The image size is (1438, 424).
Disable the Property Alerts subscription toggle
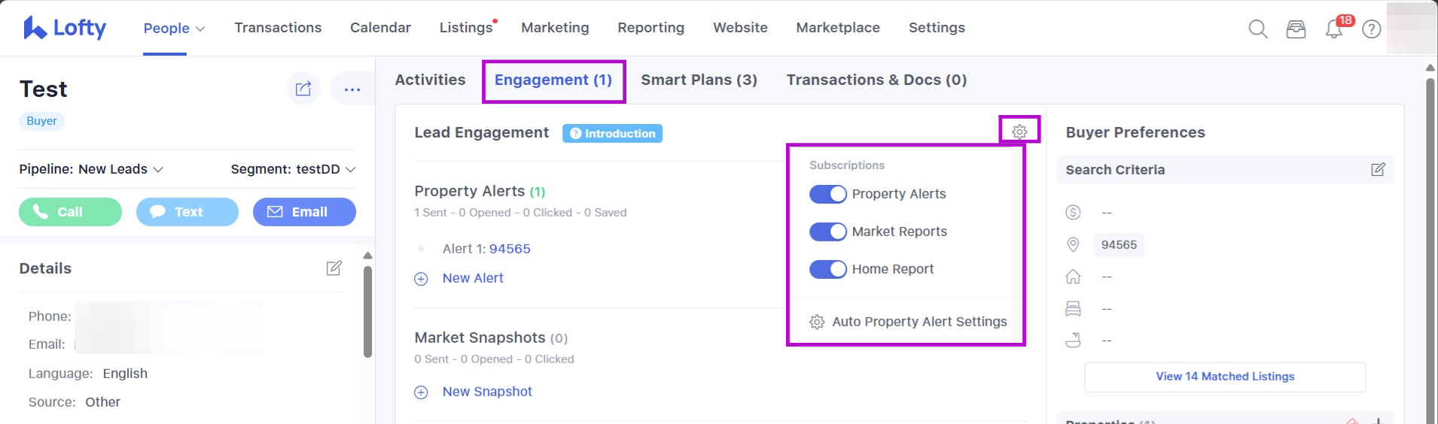pos(828,194)
